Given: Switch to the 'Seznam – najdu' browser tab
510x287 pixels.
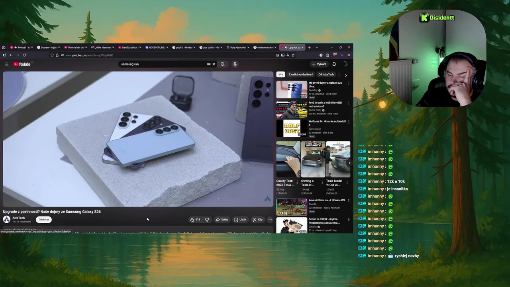Looking at the screenshot, I should [48, 47].
